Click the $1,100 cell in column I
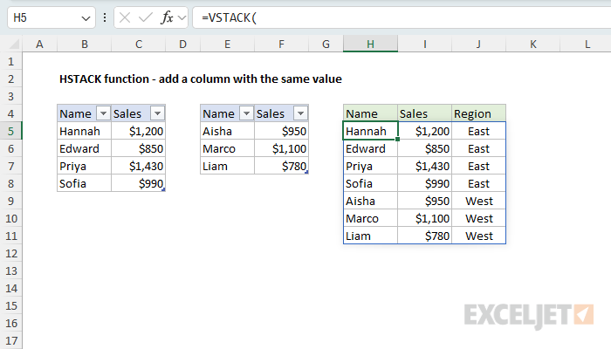The height and width of the screenshot is (349, 611). [x=425, y=218]
